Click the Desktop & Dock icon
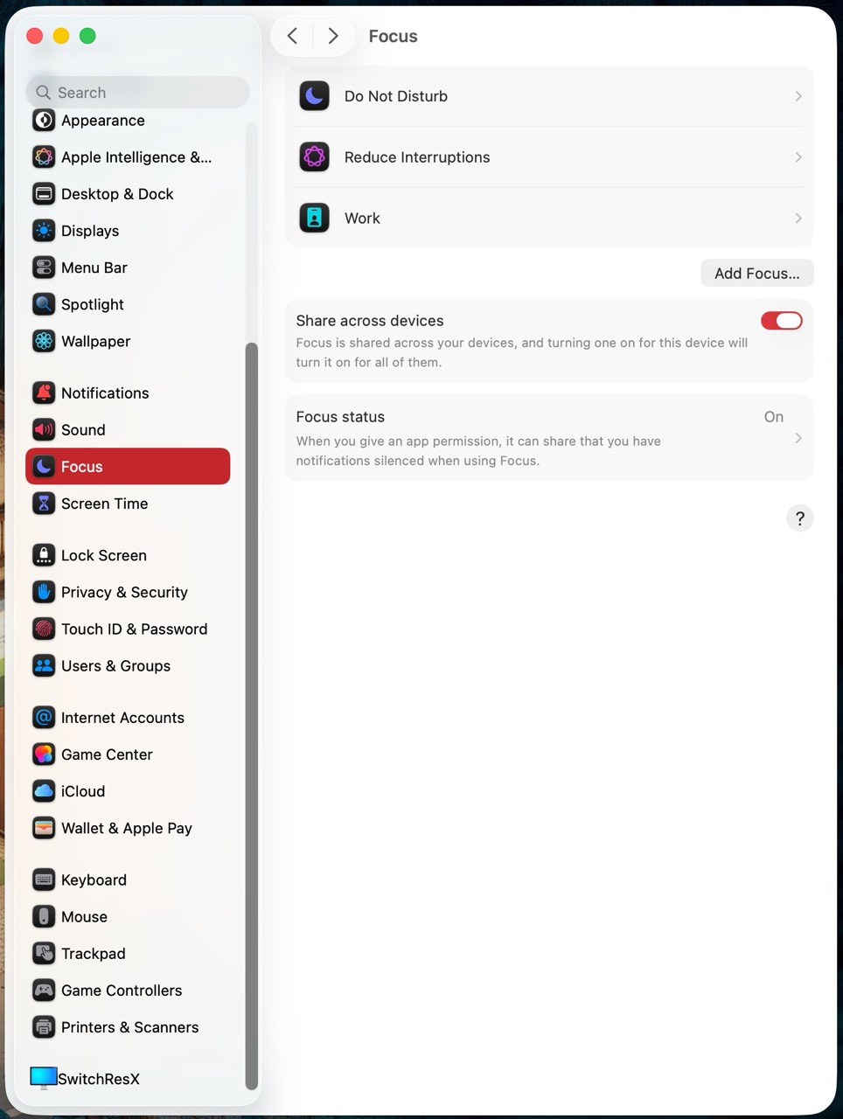843x1119 pixels. pos(44,194)
